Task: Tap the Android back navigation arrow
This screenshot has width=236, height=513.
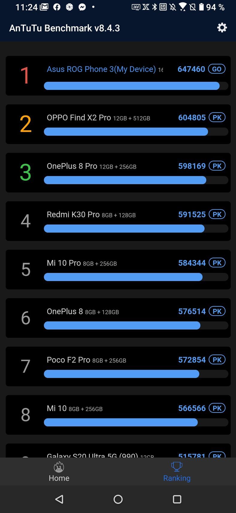Action: [59, 499]
